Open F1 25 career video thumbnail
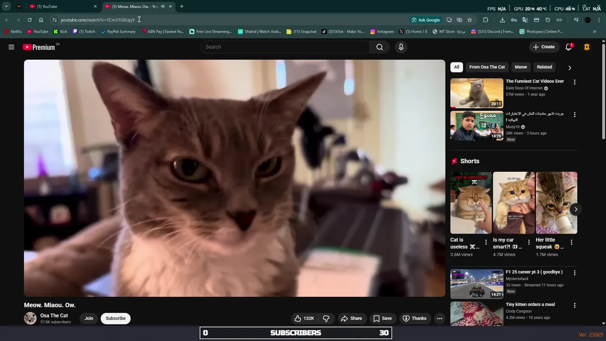 point(477,284)
